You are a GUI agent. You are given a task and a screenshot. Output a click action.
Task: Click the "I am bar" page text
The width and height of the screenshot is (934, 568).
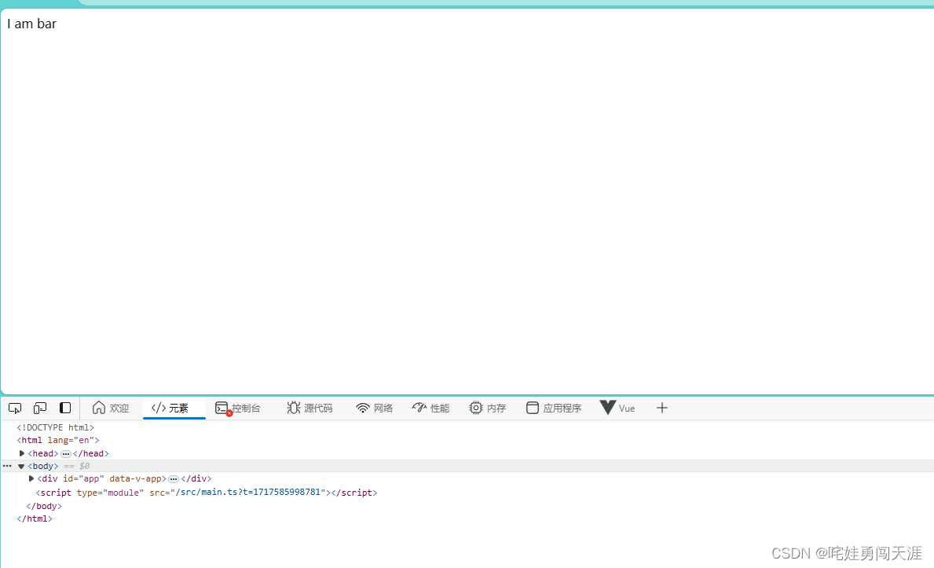coord(31,24)
